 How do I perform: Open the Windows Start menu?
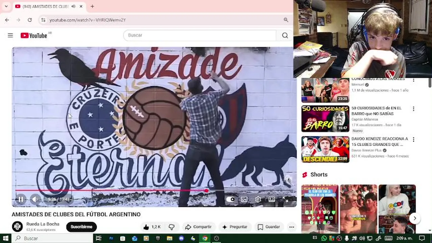click(6, 238)
